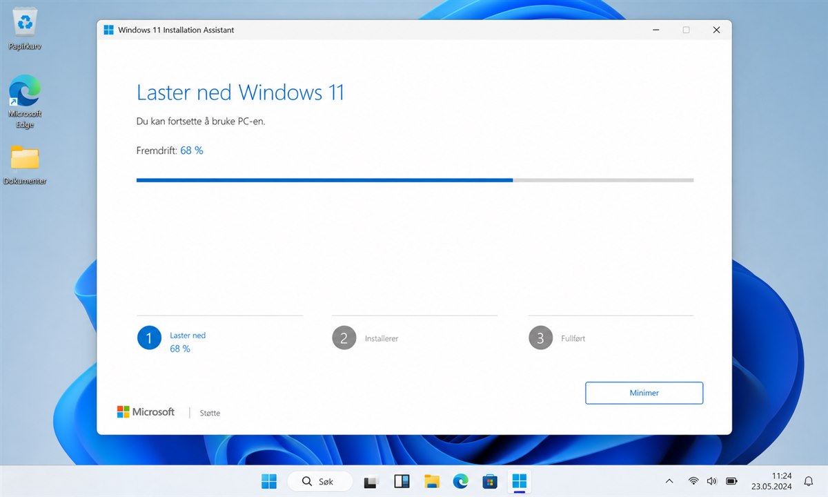Open the Start menu on the taskbar
This screenshot has width=828, height=497.
(x=269, y=481)
